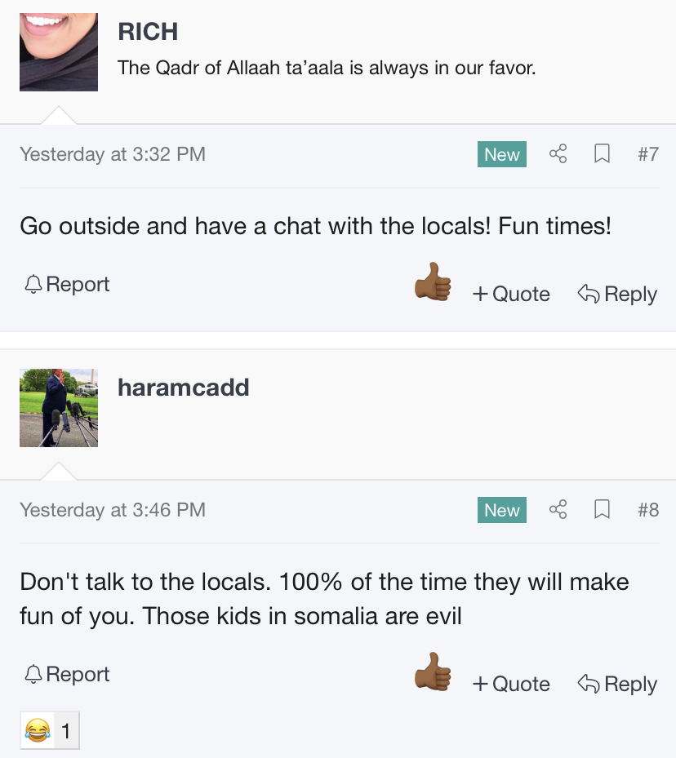676x758 pixels.
Task: Bookmark post #8 by haramcadd
Action: pos(602,509)
